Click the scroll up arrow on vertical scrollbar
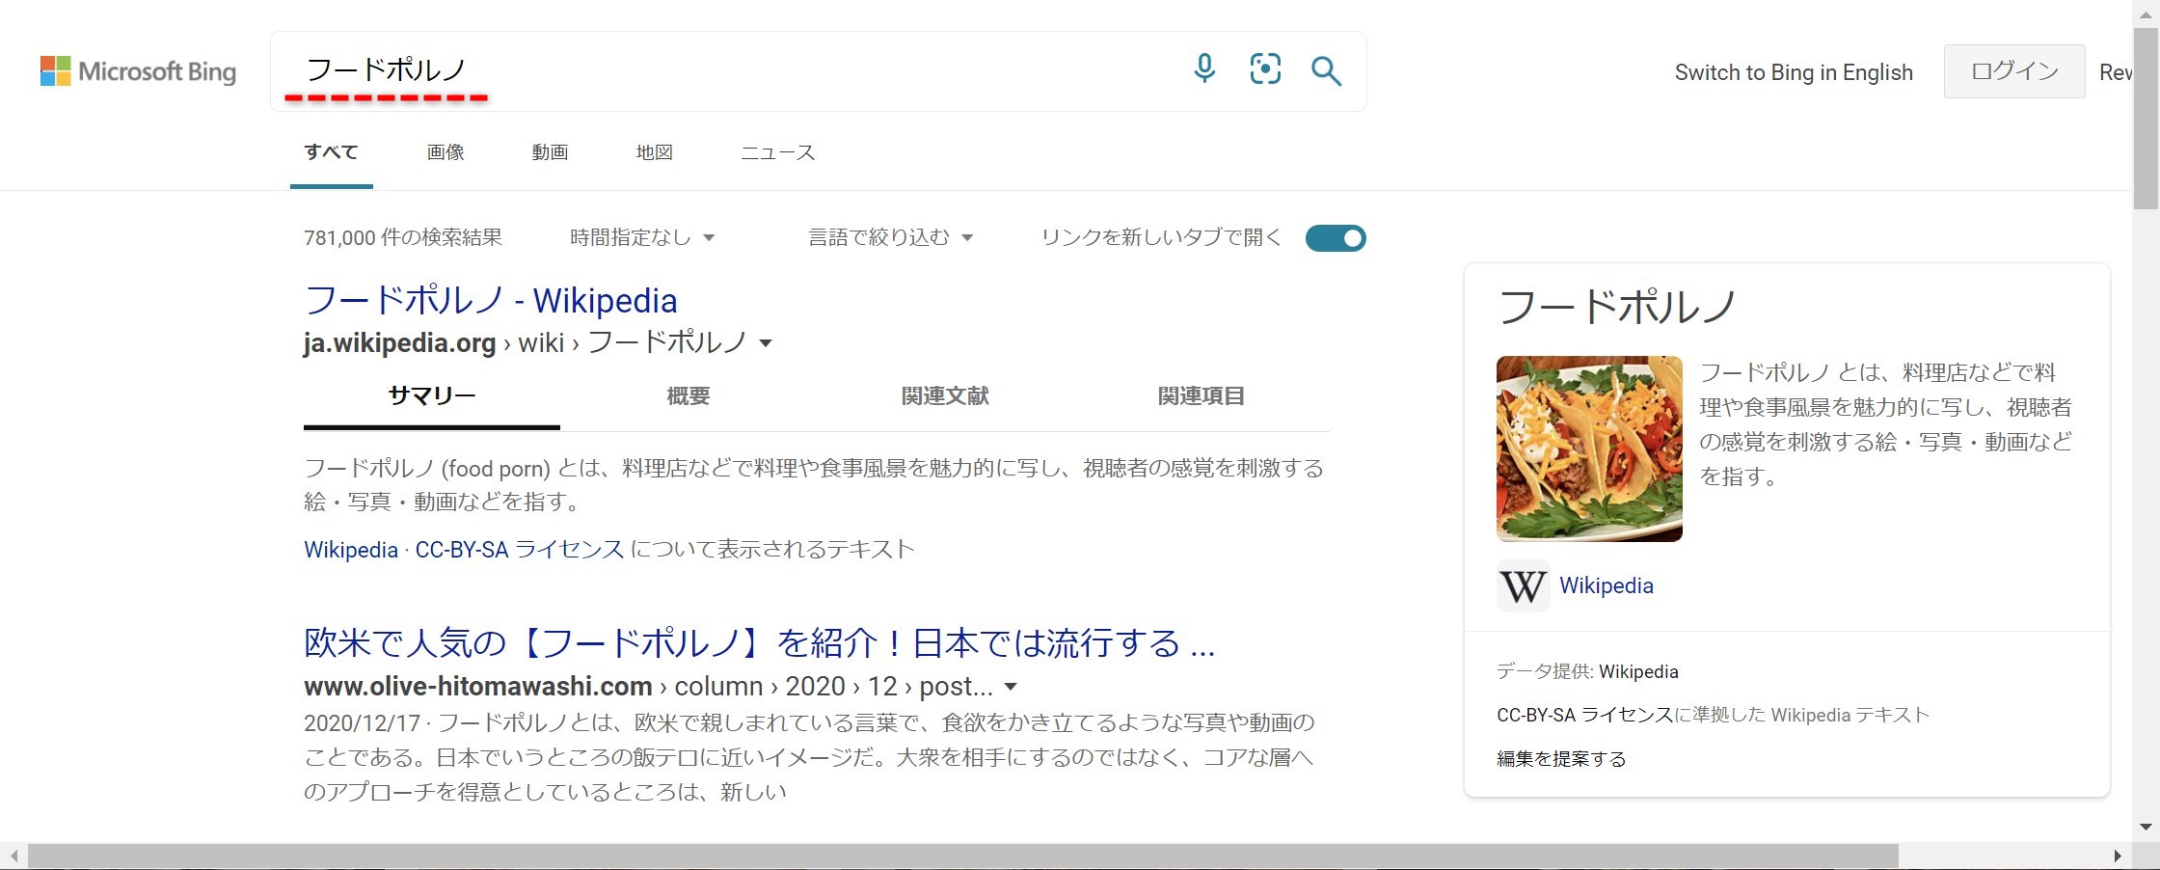The width and height of the screenshot is (2160, 870). (x=2146, y=14)
